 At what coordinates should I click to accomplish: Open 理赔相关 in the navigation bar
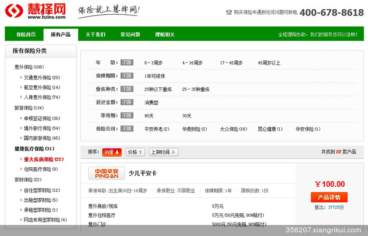[x=165, y=34]
